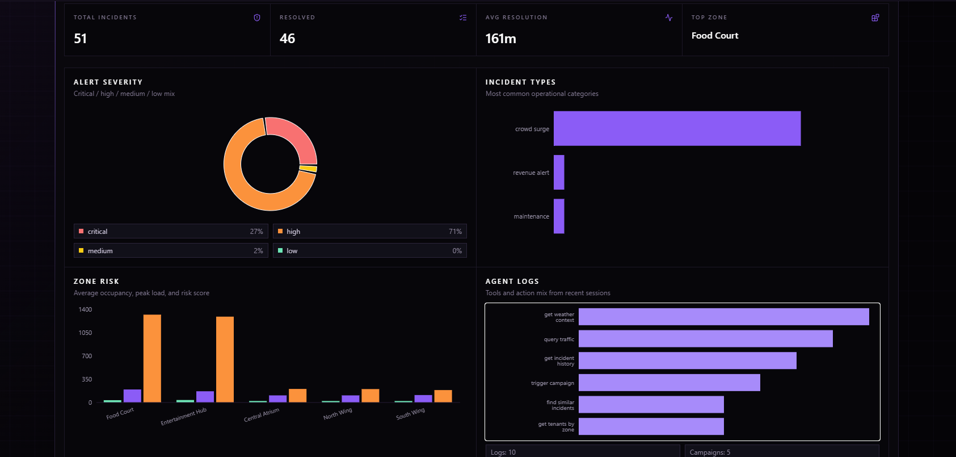The image size is (956, 457).
Task: Select the high severity legend row
Action: (370, 231)
